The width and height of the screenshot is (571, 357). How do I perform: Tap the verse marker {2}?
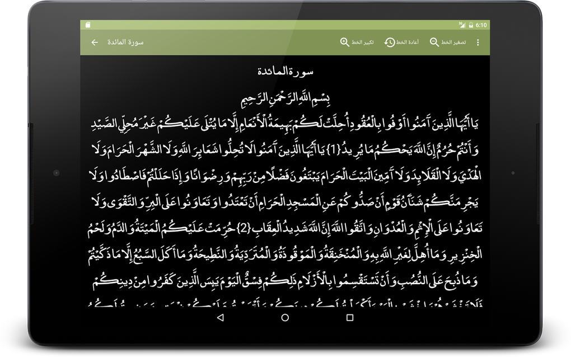click(244, 228)
